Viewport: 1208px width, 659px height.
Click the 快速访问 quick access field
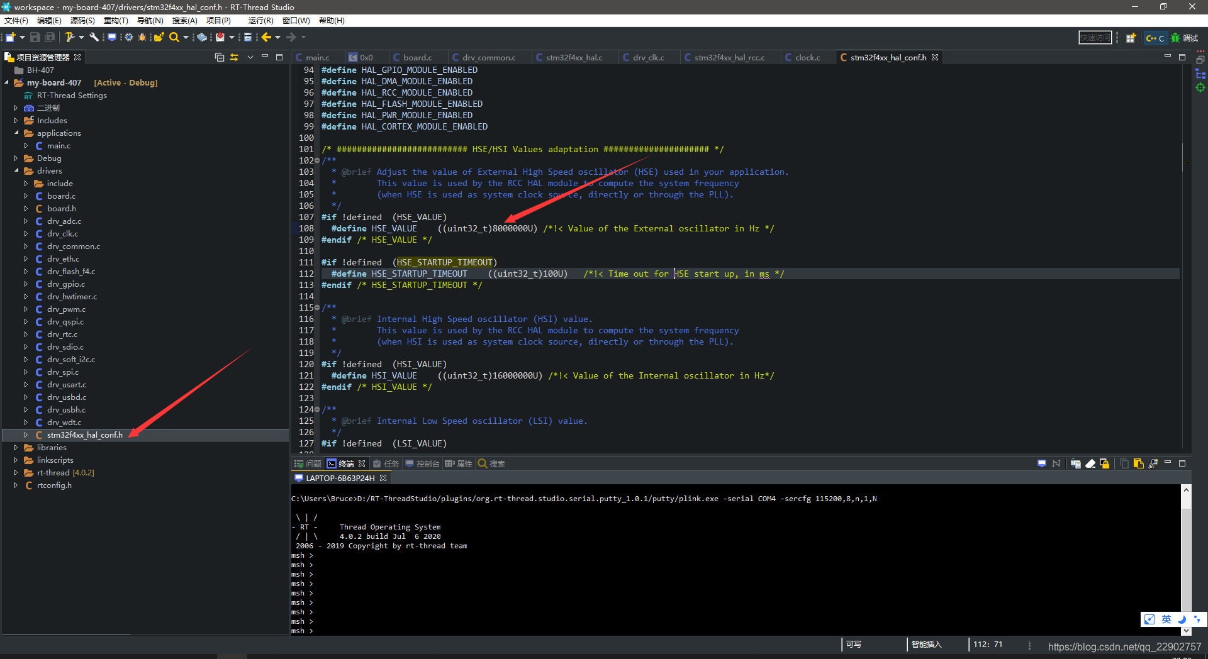[1095, 38]
